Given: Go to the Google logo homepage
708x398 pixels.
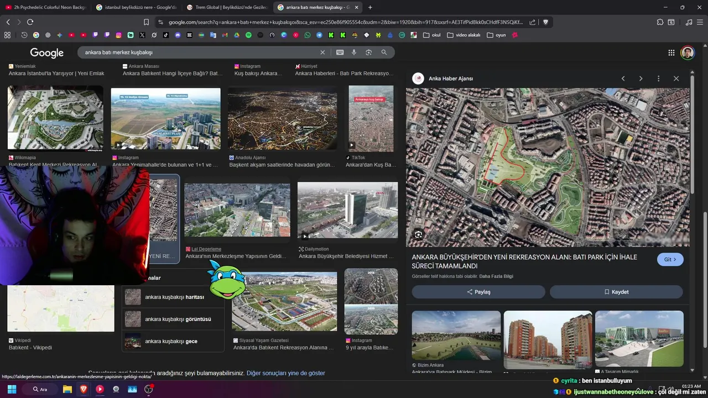Looking at the screenshot, I should pyautogui.click(x=47, y=53).
